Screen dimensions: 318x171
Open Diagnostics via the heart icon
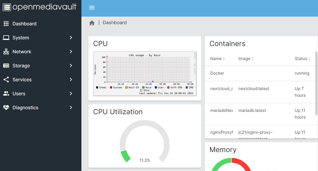6,107
